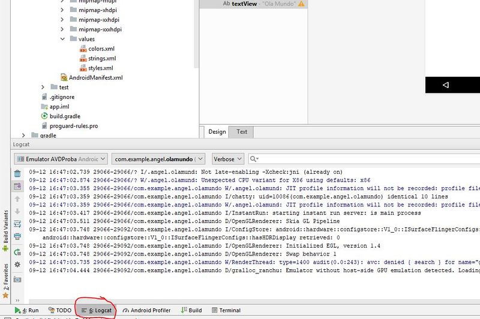Click the search magnifier history icon

[x=254, y=159]
